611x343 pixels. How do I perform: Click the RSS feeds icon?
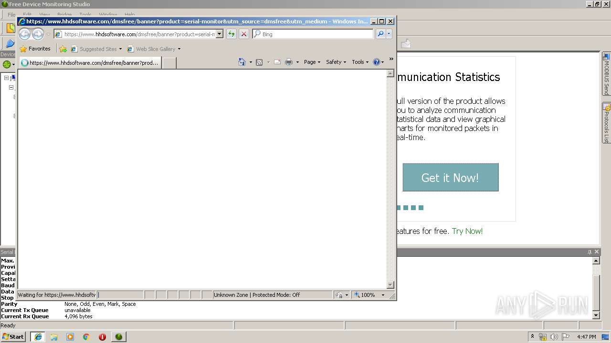coord(259,62)
